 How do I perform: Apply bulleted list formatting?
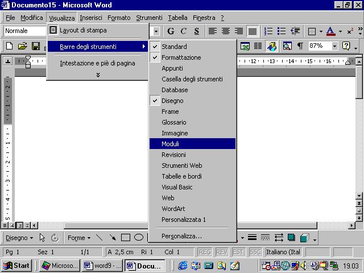[x=282, y=31]
